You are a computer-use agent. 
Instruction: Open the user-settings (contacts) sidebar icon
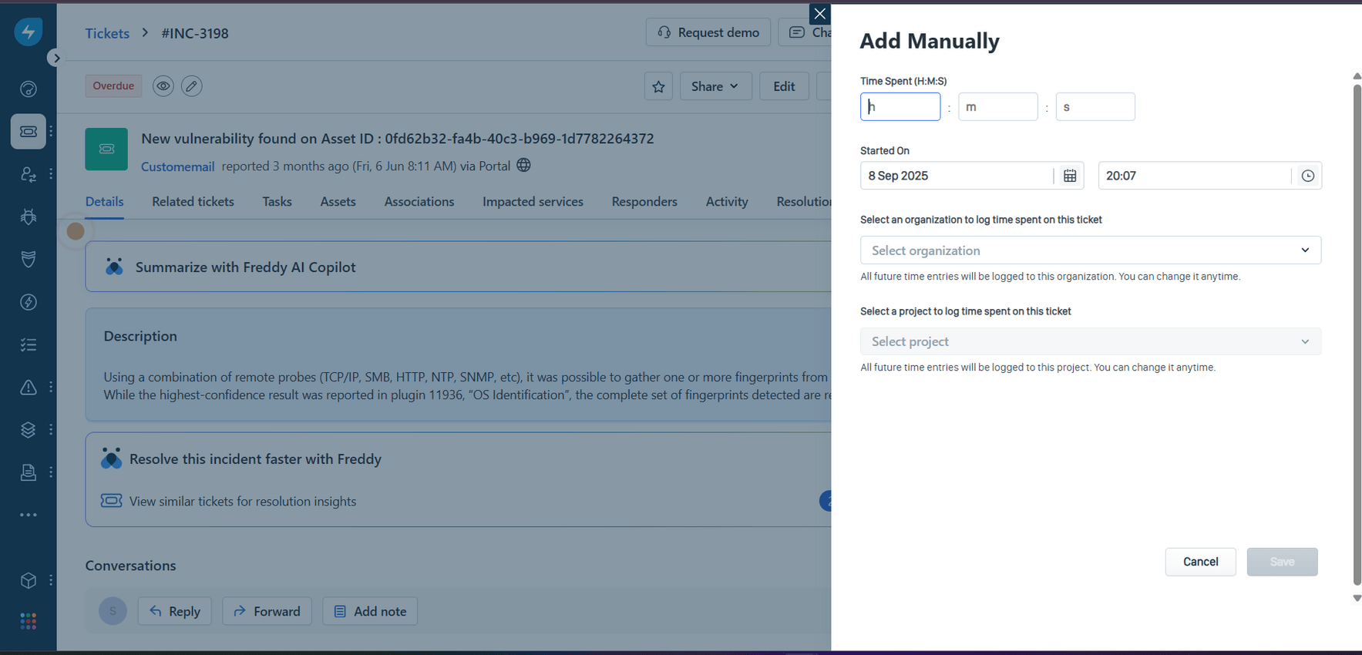tap(29, 174)
